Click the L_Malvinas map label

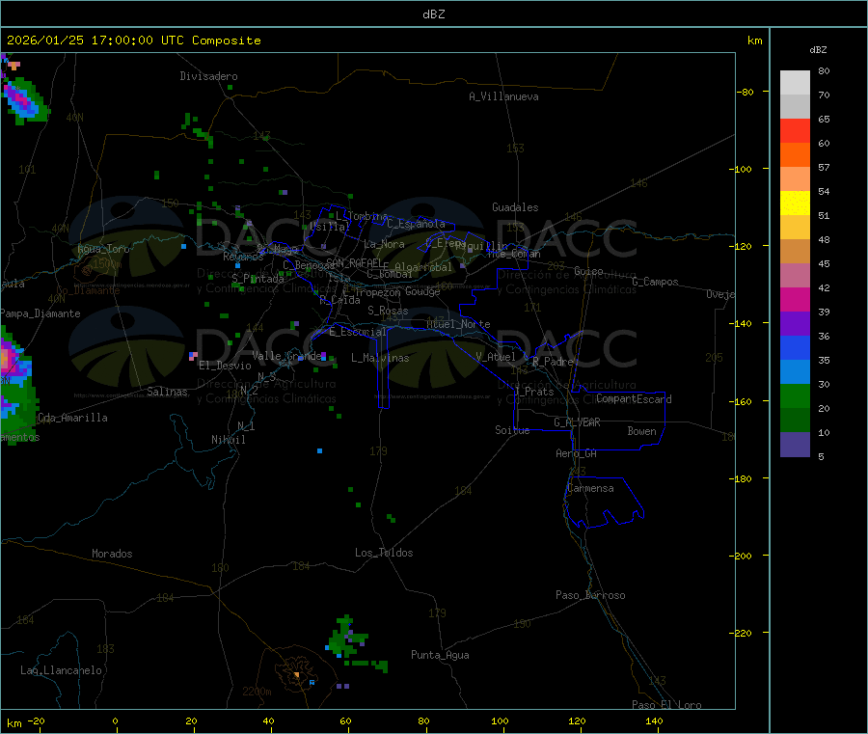pyautogui.click(x=380, y=358)
